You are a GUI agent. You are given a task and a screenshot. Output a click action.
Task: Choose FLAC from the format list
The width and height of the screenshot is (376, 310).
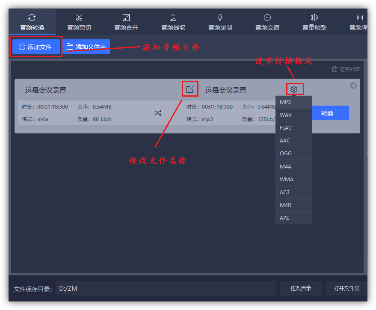coord(293,127)
